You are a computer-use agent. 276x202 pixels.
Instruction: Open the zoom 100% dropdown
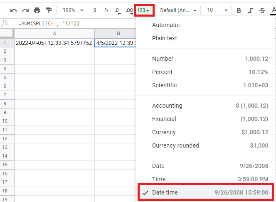73,10
